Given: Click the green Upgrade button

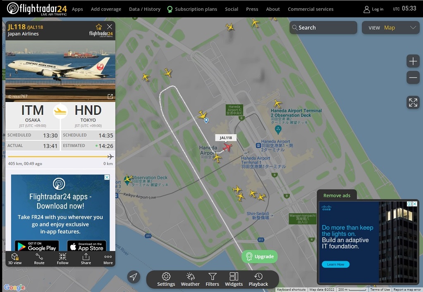Looking at the screenshot, I should point(260,256).
